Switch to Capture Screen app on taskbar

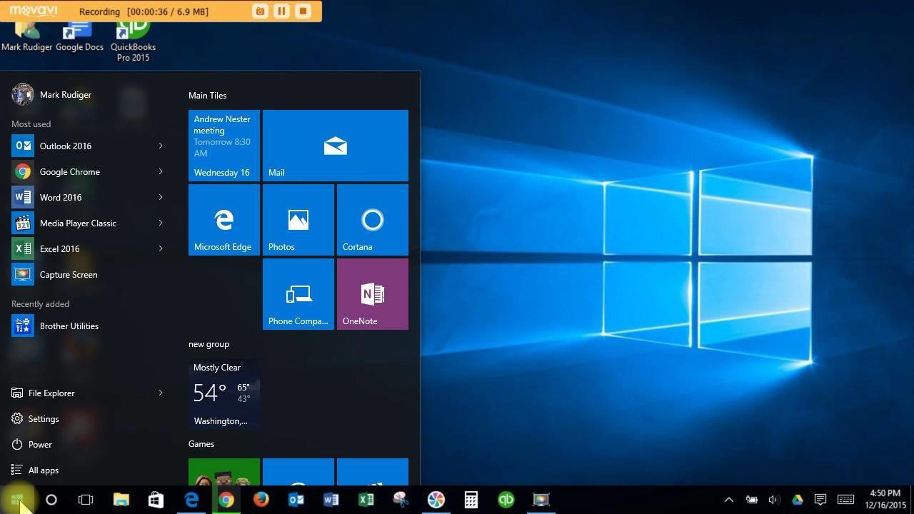[541, 500]
